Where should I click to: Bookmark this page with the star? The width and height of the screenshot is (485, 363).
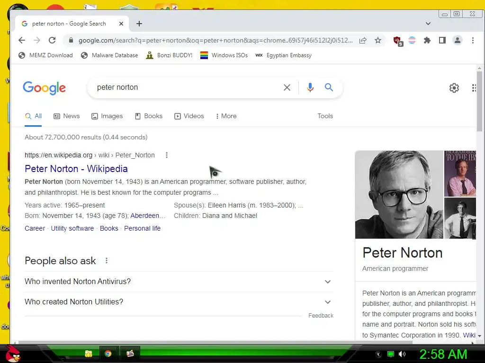(377, 40)
